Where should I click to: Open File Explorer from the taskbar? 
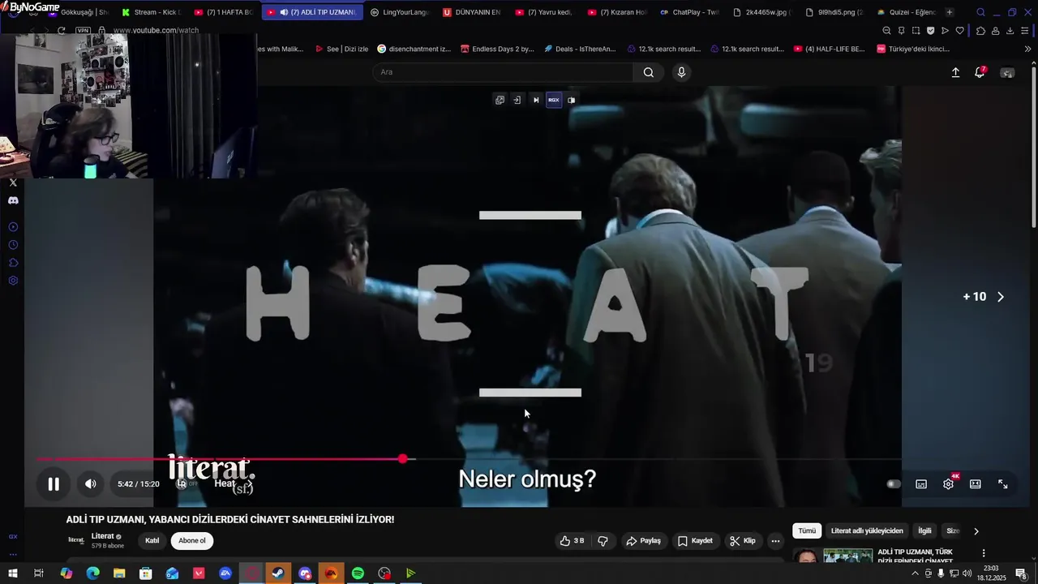pyautogui.click(x=119, y=573)
